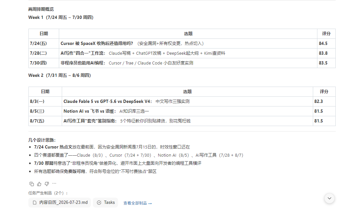Click the 81.5 score in the 8/7 row
The image size is (355, 212).
point(324,121)
